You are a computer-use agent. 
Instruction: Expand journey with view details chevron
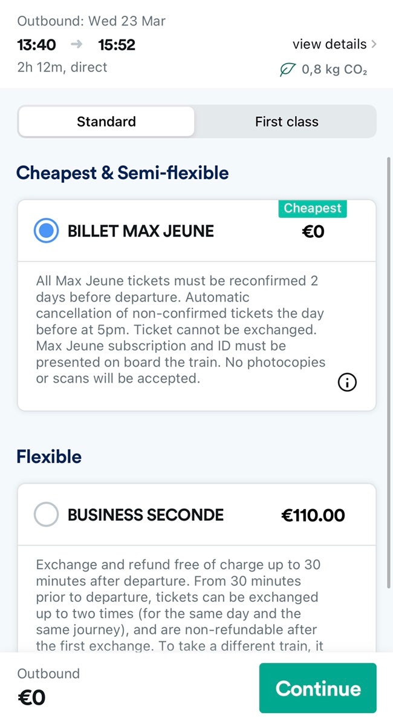click(374, 44)
